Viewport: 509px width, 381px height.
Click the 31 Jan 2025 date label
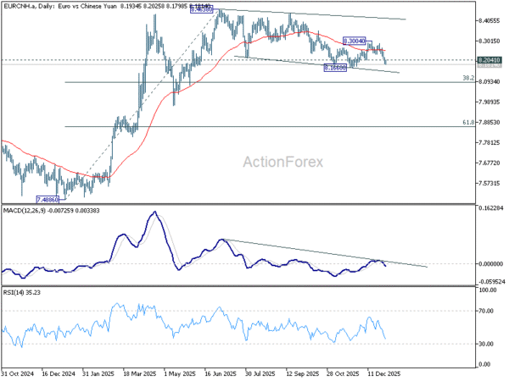pos(98,373)
